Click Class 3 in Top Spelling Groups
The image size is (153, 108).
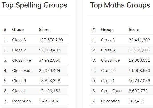pyautogui.click(x=19, y=40)
